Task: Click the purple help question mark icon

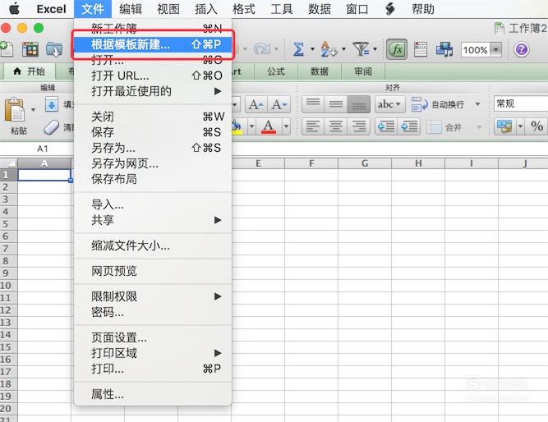Action: [x=521, y=49]
